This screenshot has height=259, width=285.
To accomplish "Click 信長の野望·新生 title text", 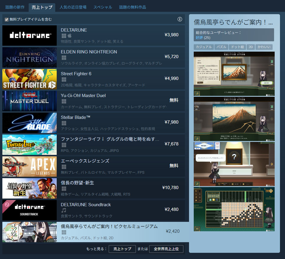I will click(x=77, y=183).
